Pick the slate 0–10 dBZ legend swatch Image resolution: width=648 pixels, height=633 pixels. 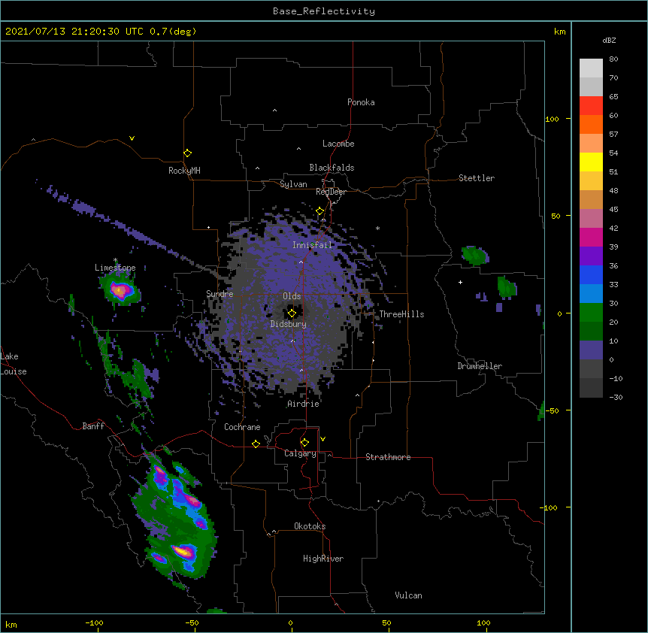click(x=591, y=350)
